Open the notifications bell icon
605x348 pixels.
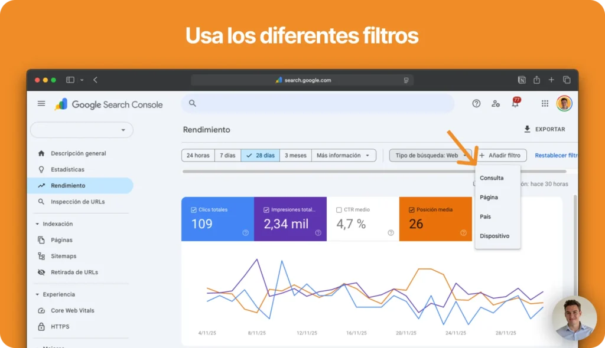pyautogui.click(x=515, y=104)
